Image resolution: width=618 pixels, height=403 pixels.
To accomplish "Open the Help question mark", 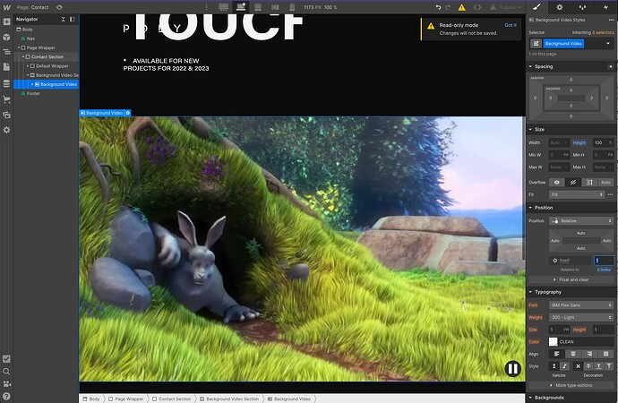I will coord(6,396).
